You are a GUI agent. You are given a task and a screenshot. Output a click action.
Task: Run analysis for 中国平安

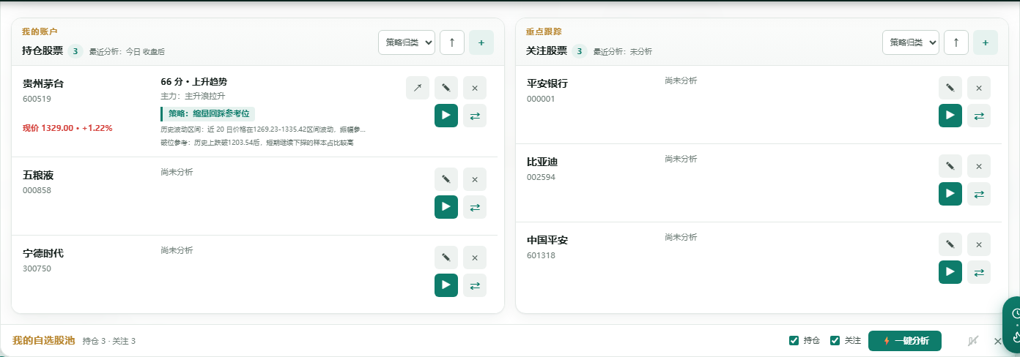(x=950, y=272)
